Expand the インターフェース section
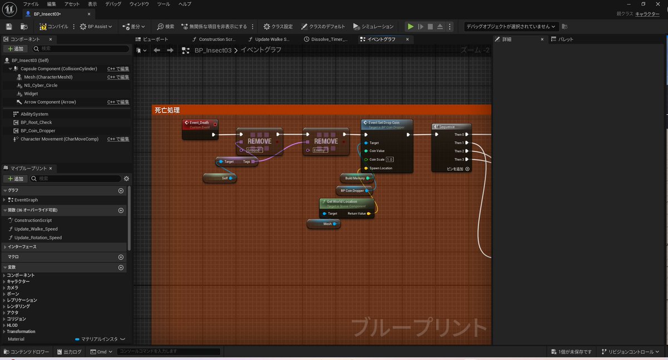This screenshot has width=668, height=360. pos(5,246)
